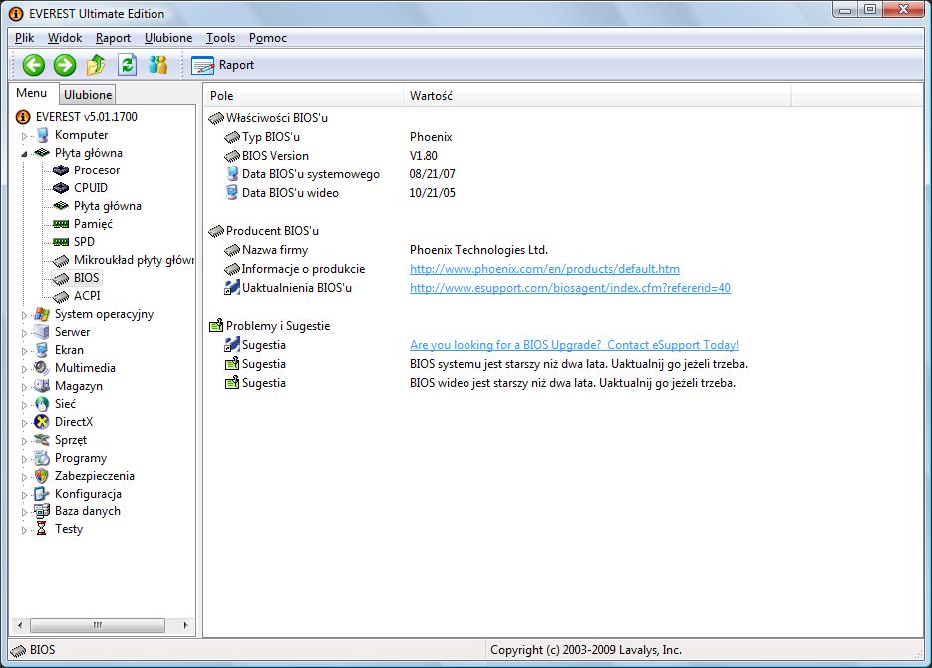Click the Ekran monitor icon

[42, 350]
